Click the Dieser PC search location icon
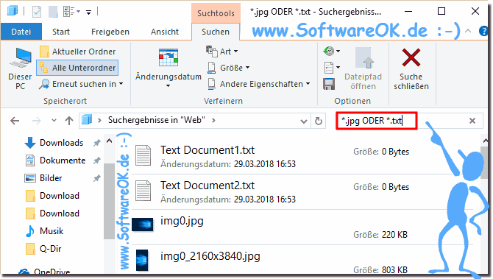Viewport: 493px width, 279px height. tap(20, 68)
